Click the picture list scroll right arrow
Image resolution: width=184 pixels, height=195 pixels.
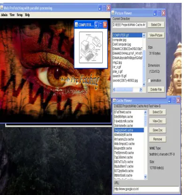point(141,90)
